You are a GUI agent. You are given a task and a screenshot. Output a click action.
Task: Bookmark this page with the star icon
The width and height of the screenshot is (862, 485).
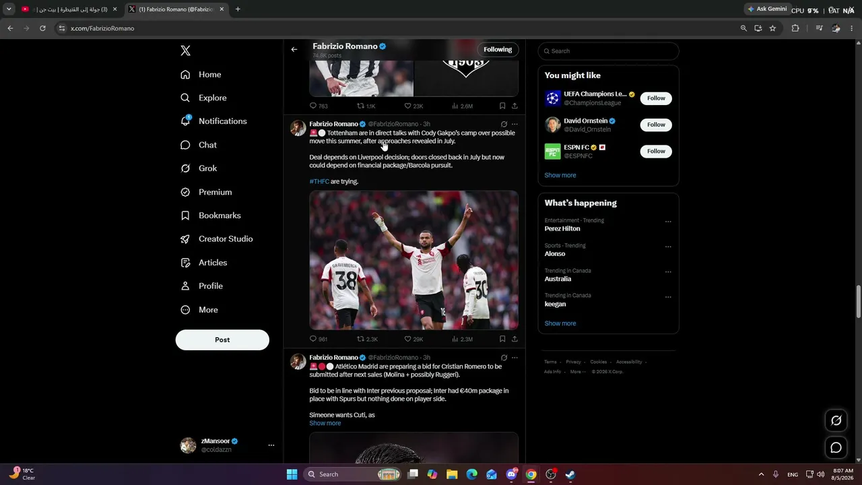pos(772,28)
